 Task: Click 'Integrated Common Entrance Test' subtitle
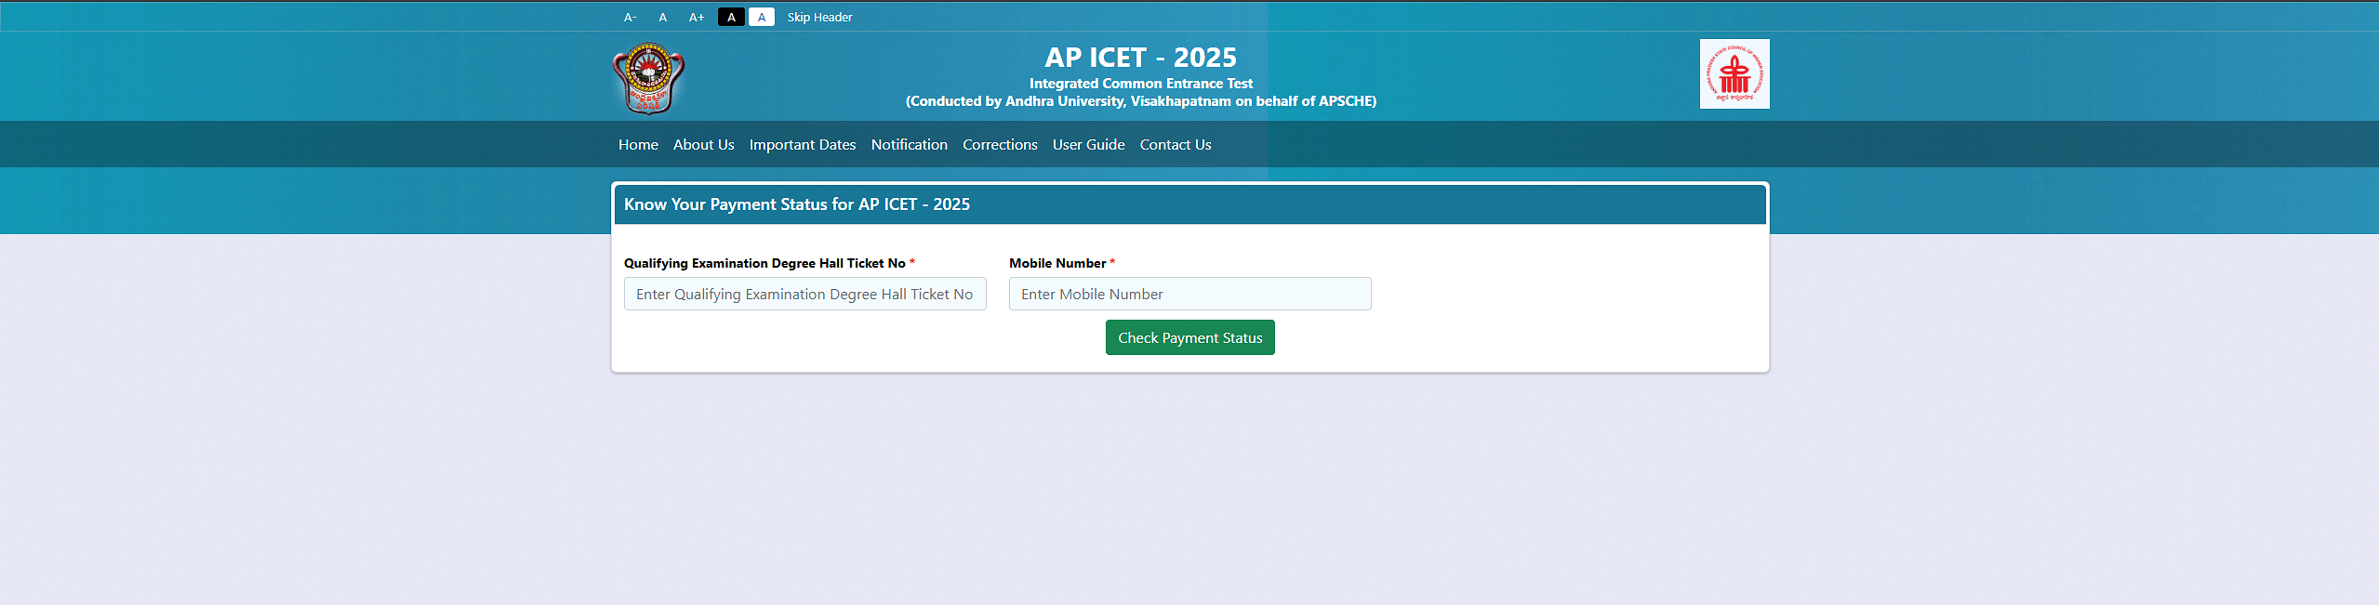(1141, 84)
